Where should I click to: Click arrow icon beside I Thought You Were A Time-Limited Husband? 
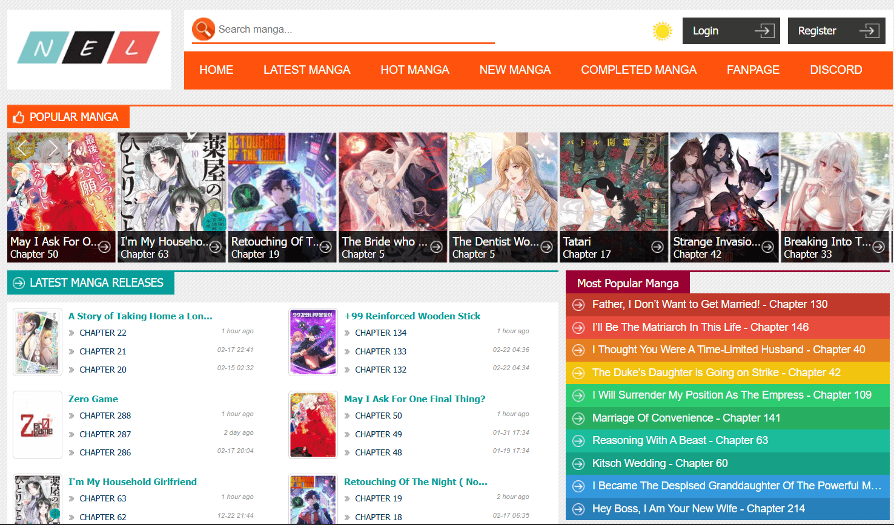pos(578,350)
